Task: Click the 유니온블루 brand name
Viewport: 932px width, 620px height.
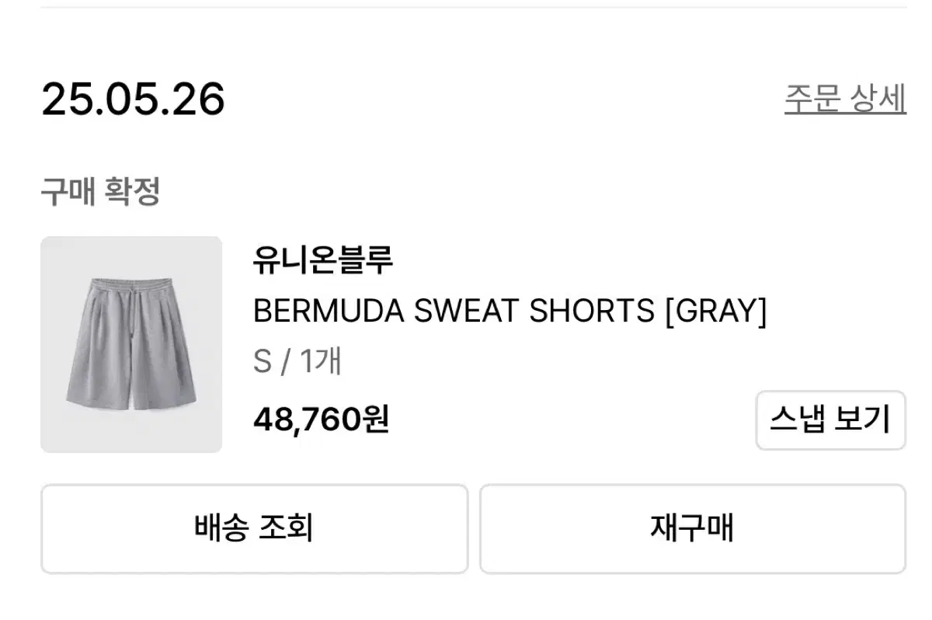Action: click(323, 260)
